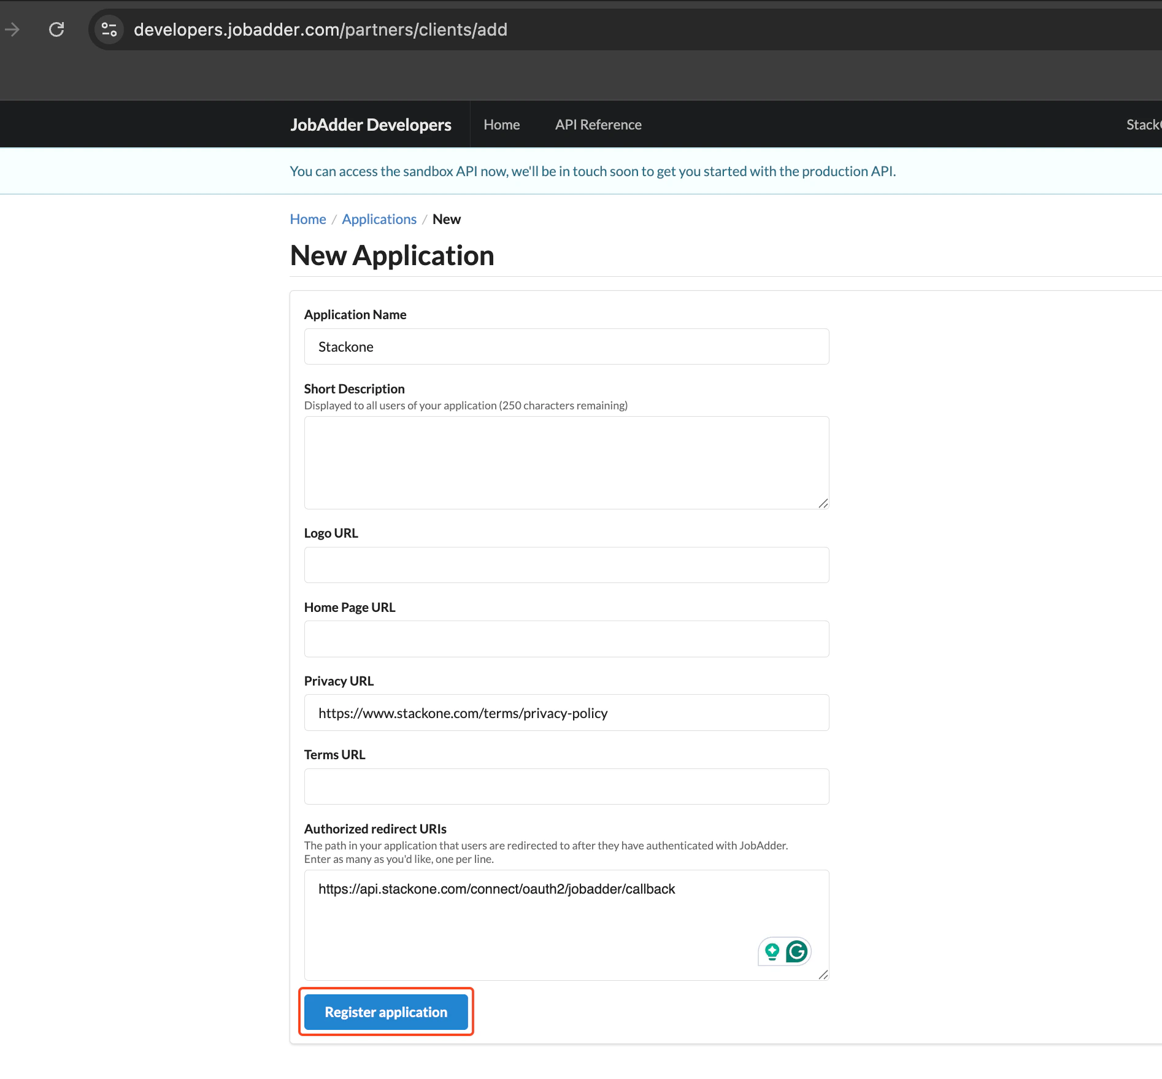Click the Logo URL input box
The image size is (1162, 1079).
(x=566, y=564)
